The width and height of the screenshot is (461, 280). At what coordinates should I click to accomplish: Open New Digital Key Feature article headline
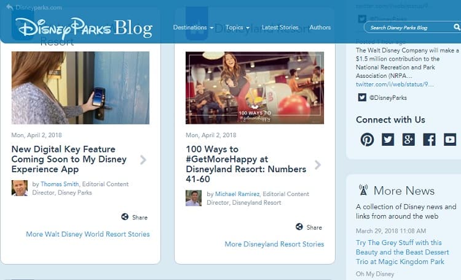[69, 159]
